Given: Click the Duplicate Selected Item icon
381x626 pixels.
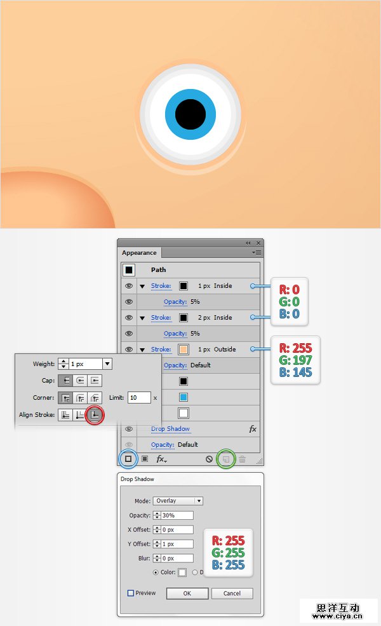Looking at the screenshot, I should pyautogui.click(x=226, y=459).
